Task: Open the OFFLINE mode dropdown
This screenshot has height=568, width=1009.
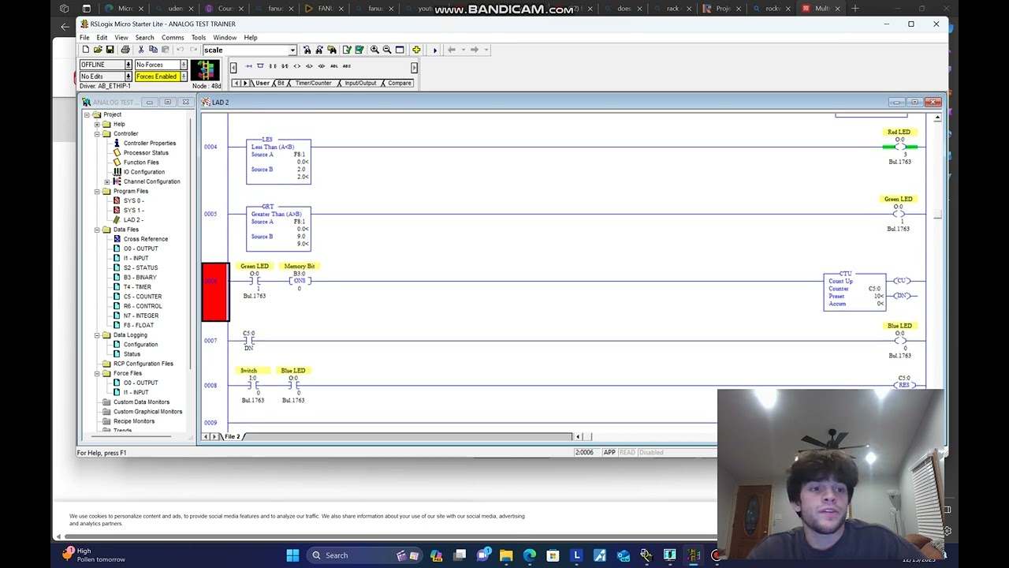Action: point(128,65)
